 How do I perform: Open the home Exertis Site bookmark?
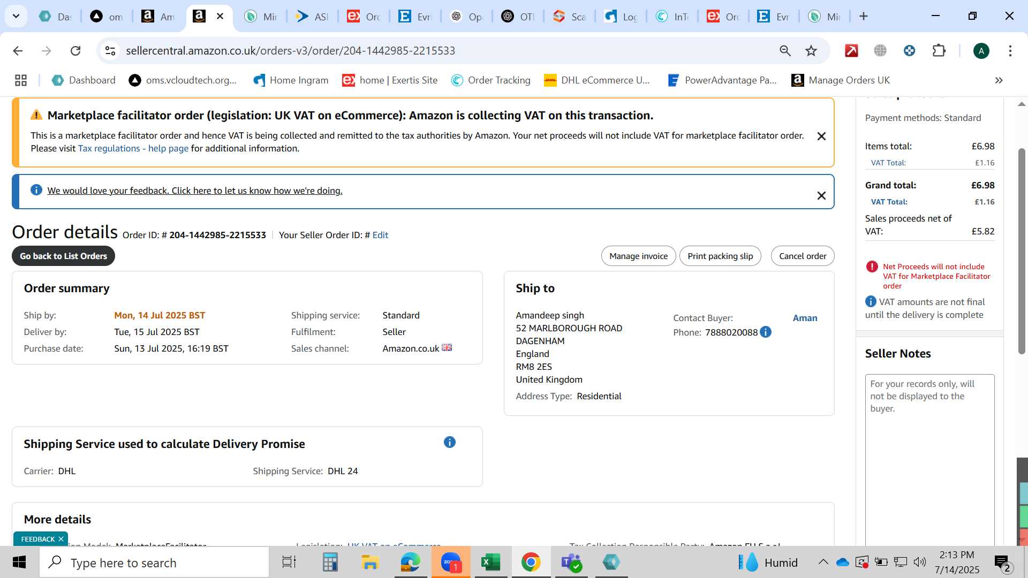point(390,80)
